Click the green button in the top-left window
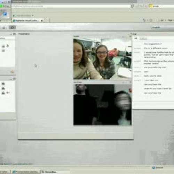Viewport: 174px width, 174px height. 1,6
